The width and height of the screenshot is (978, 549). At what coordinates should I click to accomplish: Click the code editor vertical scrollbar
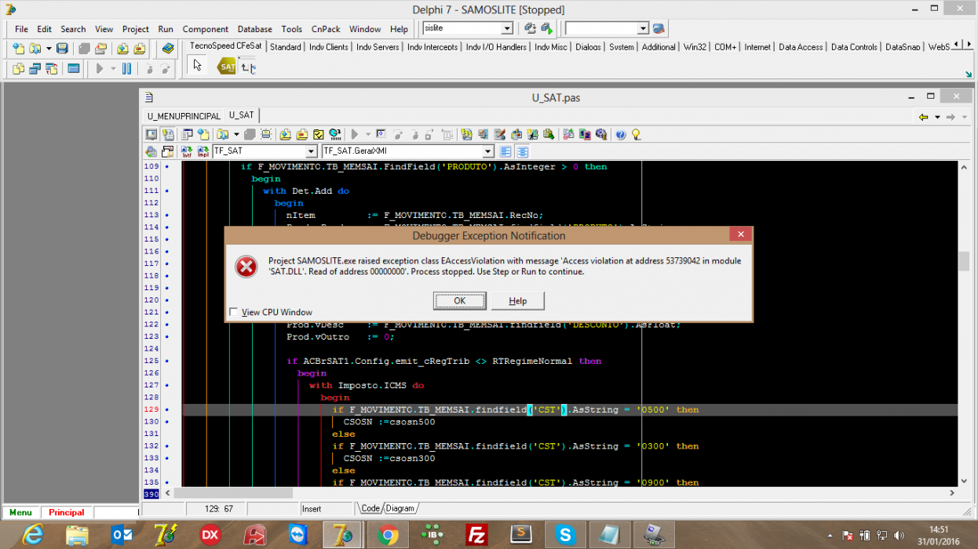click(964, 323)
